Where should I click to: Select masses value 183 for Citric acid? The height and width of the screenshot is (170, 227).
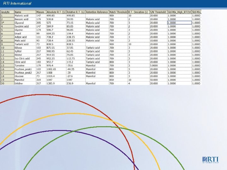pyautogui.click(x=41, y=62)
